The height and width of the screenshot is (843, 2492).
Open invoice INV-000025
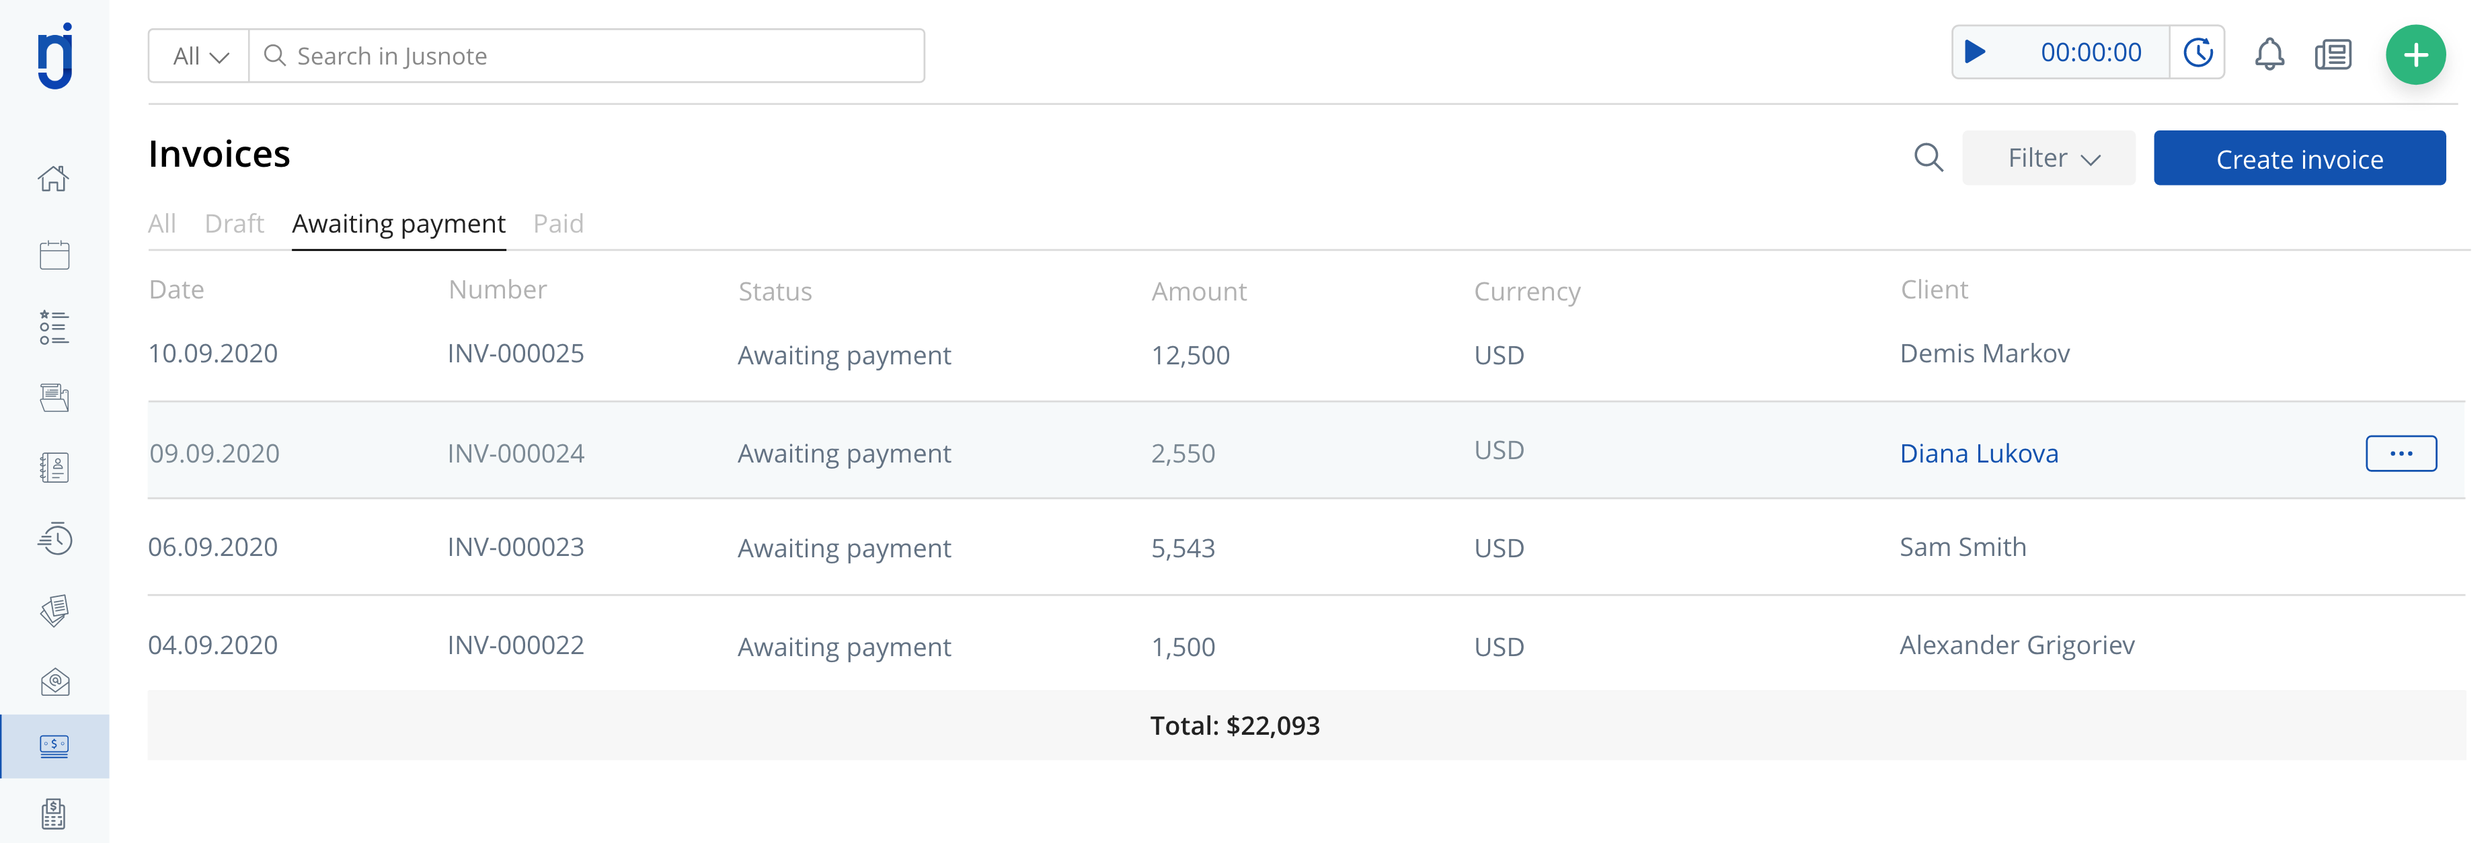click(x=516, y=354)
